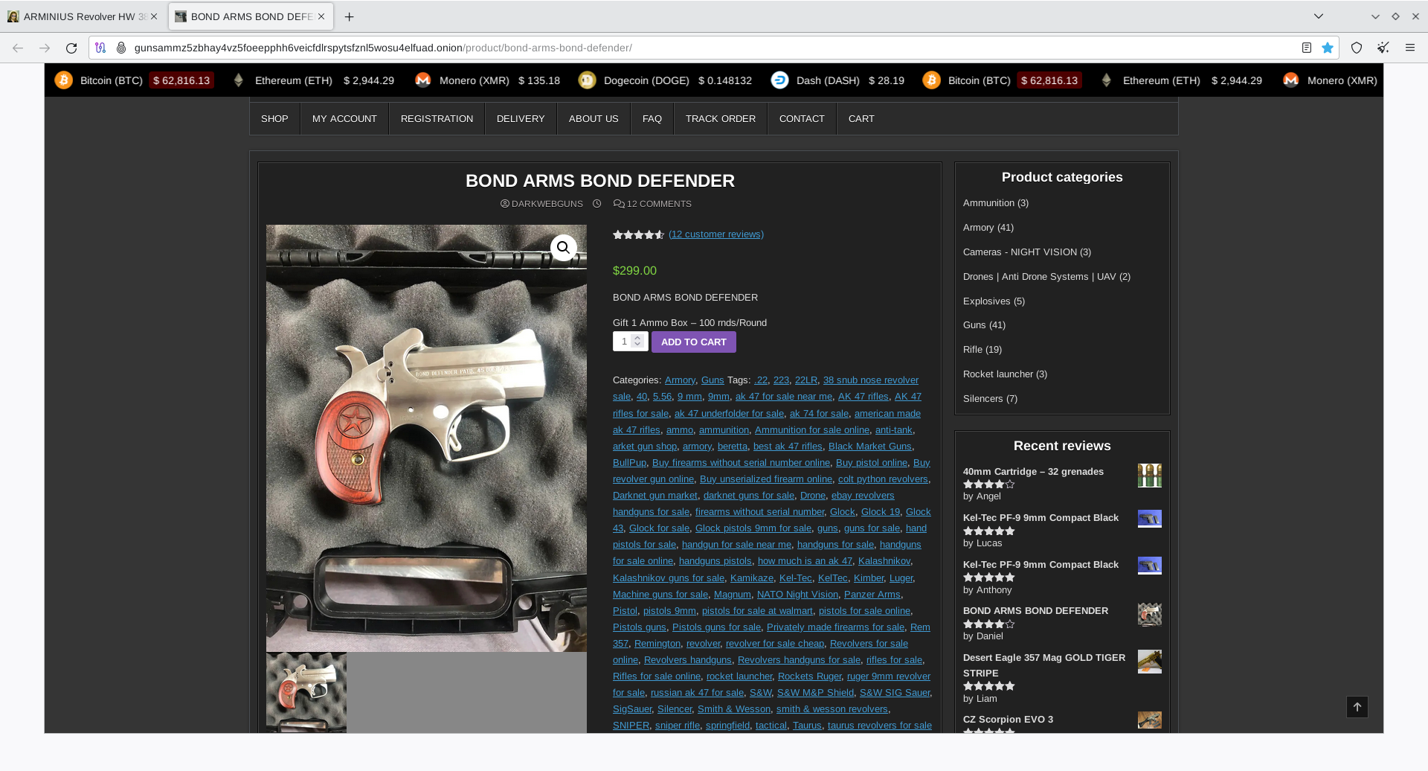The width and height of the screenshot is (1428, 771).
Task: Reload the current page
Action: tap(71, 48)
